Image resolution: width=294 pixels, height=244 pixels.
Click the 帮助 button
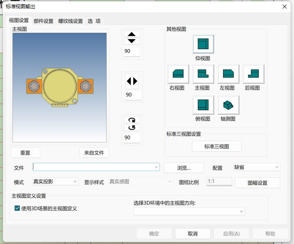[x=270, y=233]
